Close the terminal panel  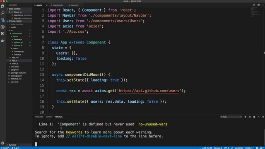(263, 117)
